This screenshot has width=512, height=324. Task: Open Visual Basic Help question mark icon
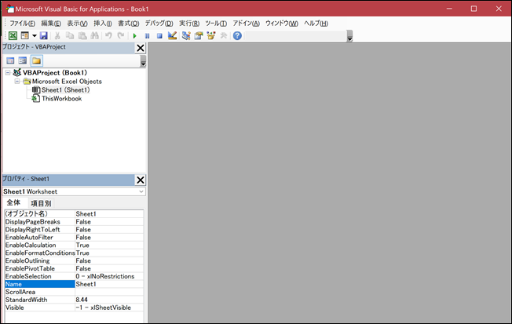coord(237,35)
